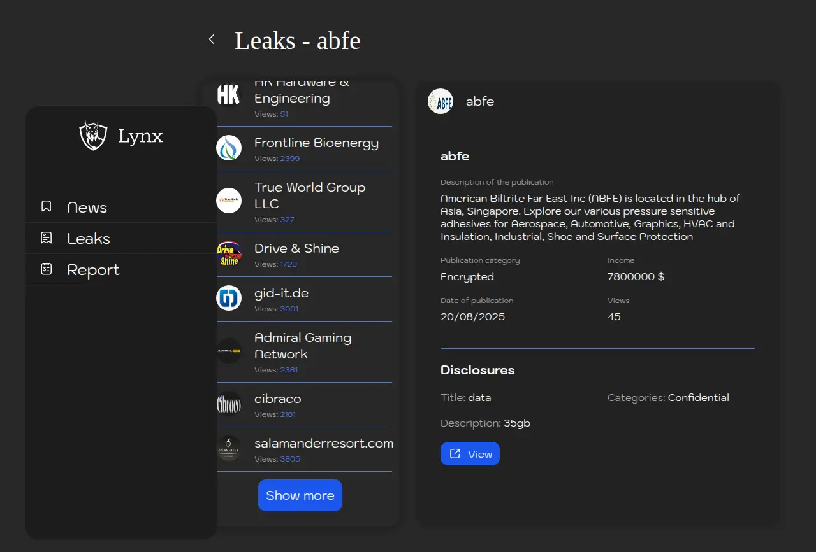Click the abfe logo in details header
Image resolution: width=816 pixels, height=552 pixels.
point(441,101)
